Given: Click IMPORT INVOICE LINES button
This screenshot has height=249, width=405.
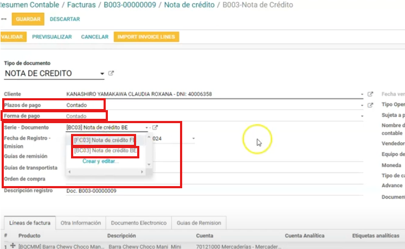Looking at the screenshot, I should pyautogui.click(x=146, y=37).
